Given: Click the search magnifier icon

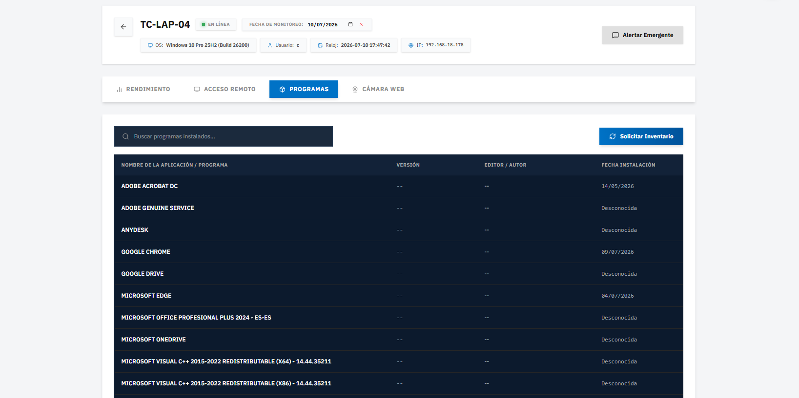Looking at the screenshot, I should click(125, 136).
